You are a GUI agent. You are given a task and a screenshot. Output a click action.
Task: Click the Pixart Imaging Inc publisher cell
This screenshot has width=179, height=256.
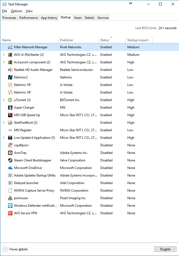pyautogui.click(x=73, y=198)
